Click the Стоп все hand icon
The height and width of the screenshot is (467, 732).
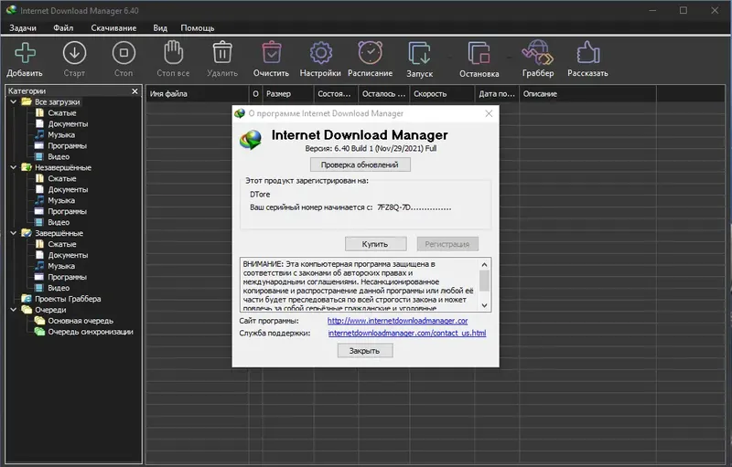(x=173, y=52)
